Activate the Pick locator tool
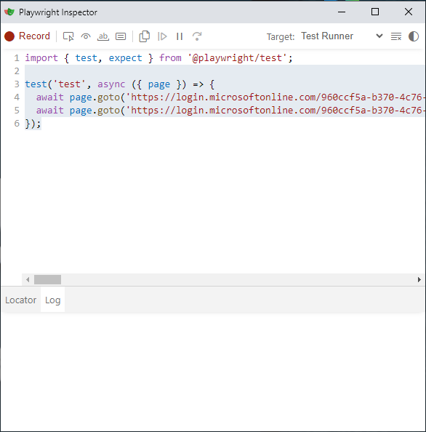Screen dimensions: 426x432 (68, 36)
